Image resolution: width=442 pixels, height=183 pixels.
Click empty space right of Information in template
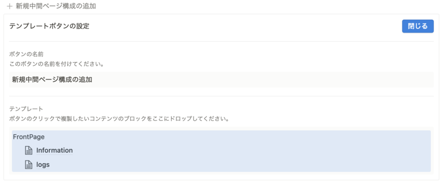(x=251, y=151)
